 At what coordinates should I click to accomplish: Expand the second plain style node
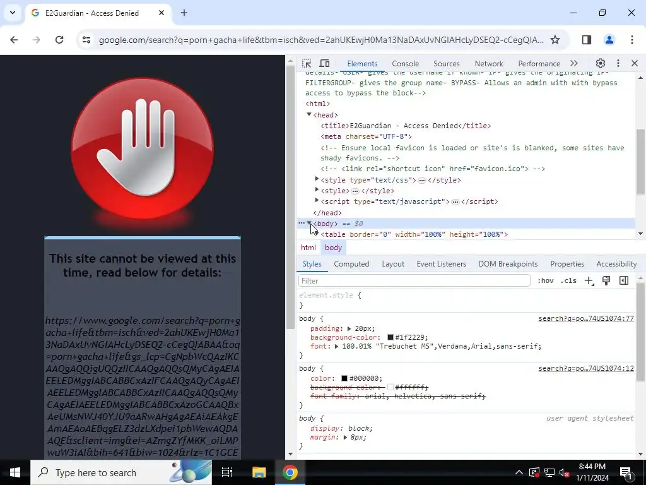point(317,189)
